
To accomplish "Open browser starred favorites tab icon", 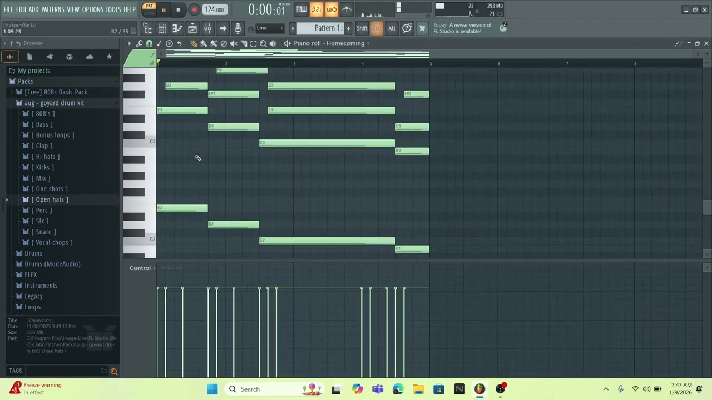I will coord(109,57).
